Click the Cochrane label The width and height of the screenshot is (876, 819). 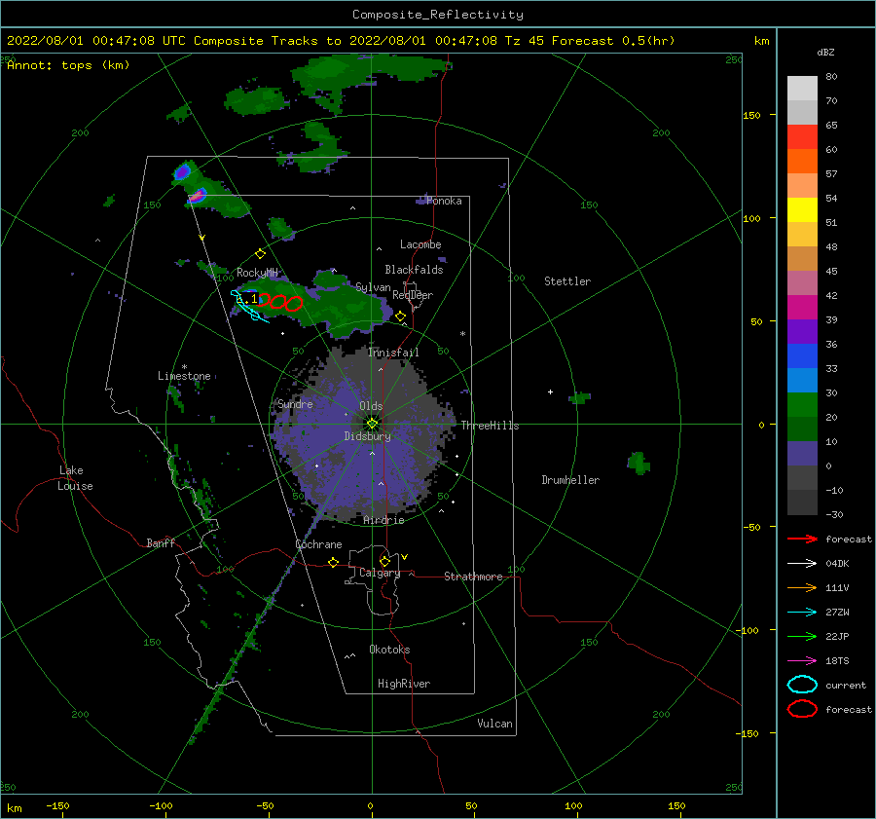coord(318,544)
